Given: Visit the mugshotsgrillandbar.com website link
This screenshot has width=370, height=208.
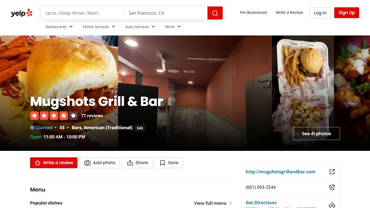Looking at the screenshot, I should pos(280,172).
